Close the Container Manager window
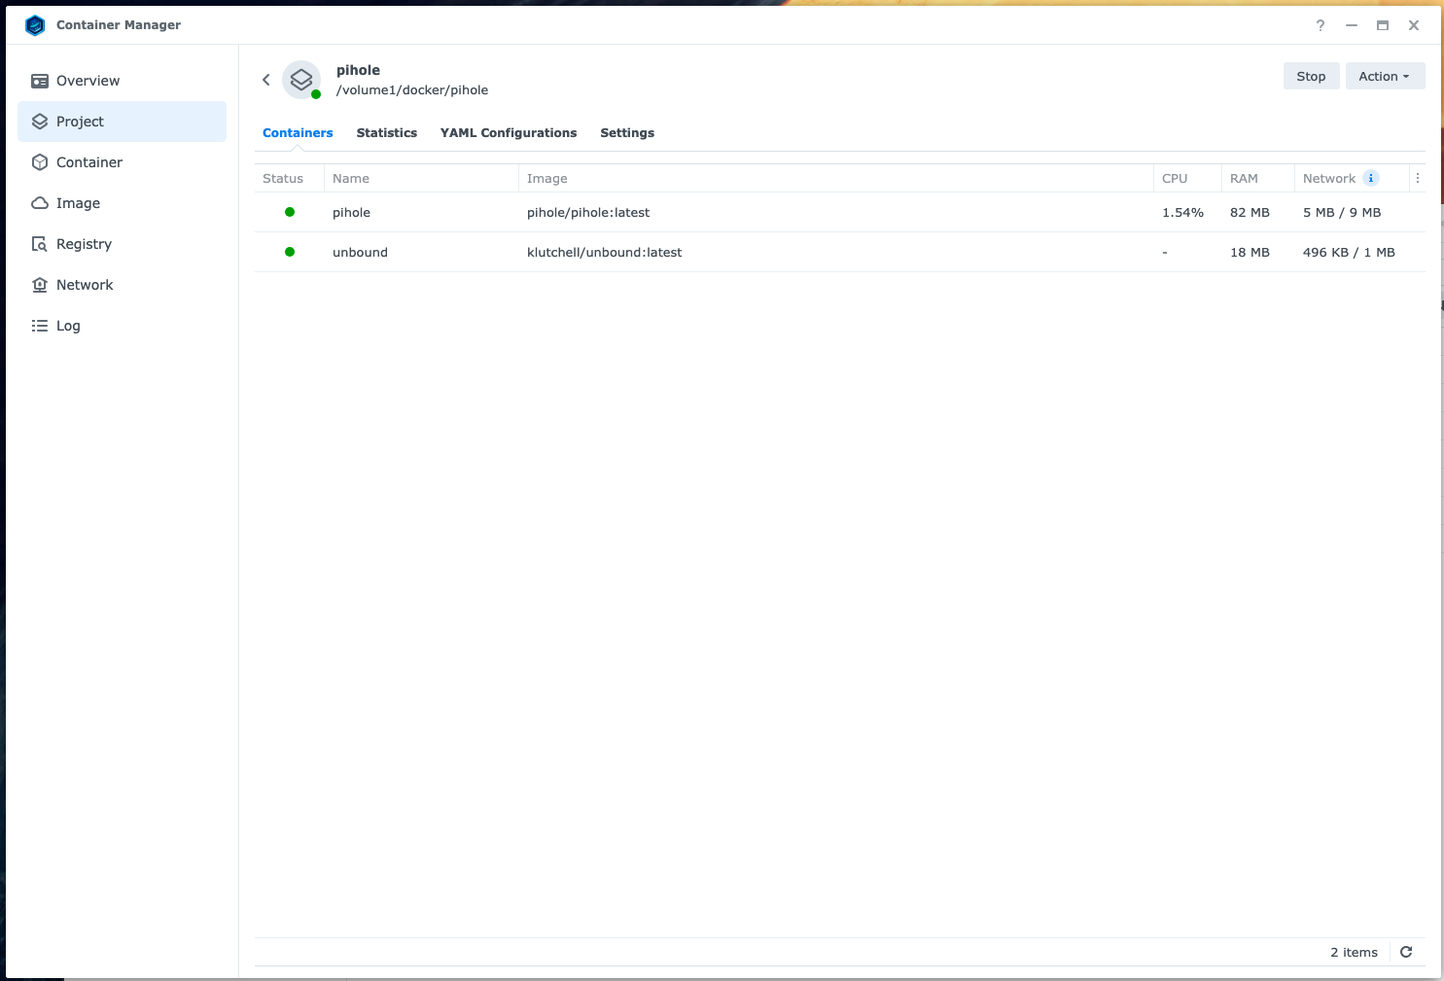Image resolution: width=1444 pixels, height=981 pixels. [x=1414, y=25]
